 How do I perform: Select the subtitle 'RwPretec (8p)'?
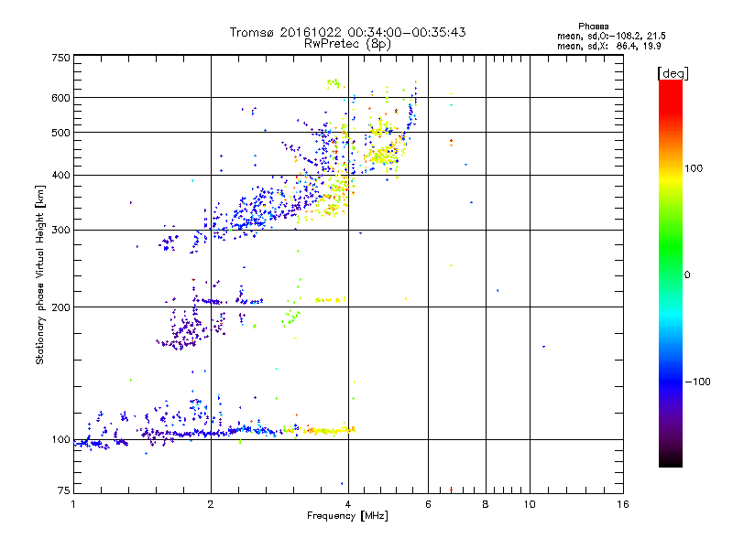pyautogui.click(x=347, y=44)
